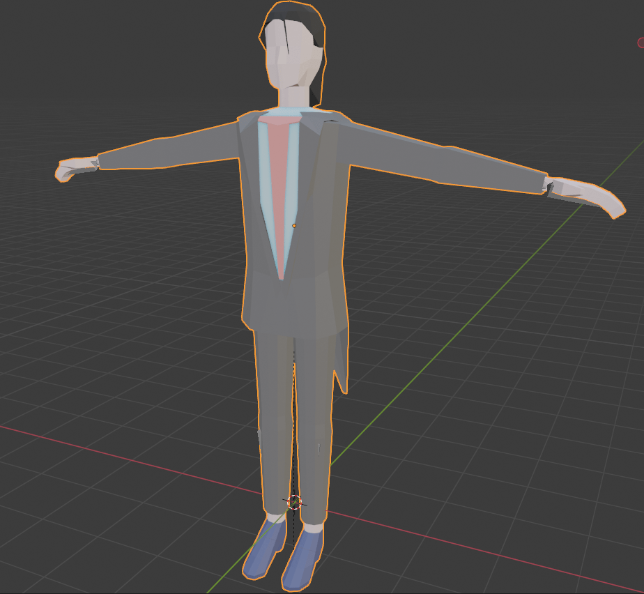
Task: Click the red X axis gizmo dot
Action: (641, 43)
